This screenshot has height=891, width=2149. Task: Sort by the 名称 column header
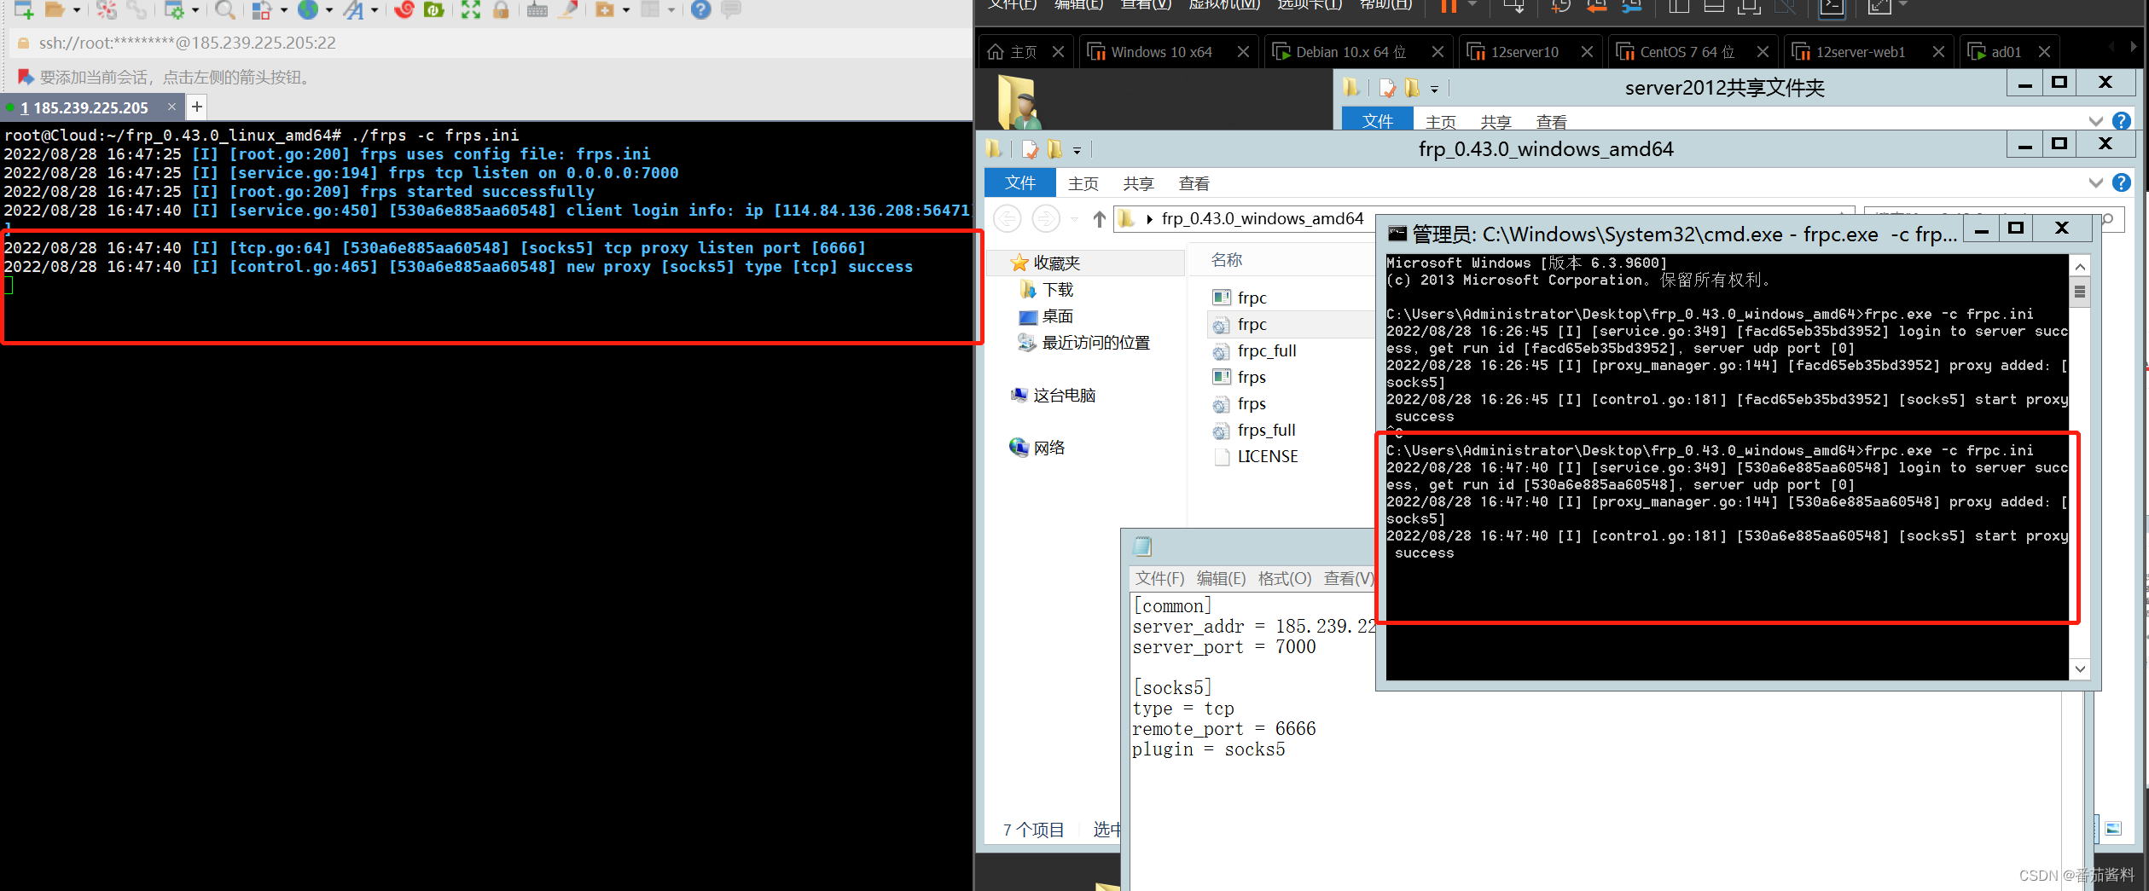pyautogui.click(x=1226, y=260)
